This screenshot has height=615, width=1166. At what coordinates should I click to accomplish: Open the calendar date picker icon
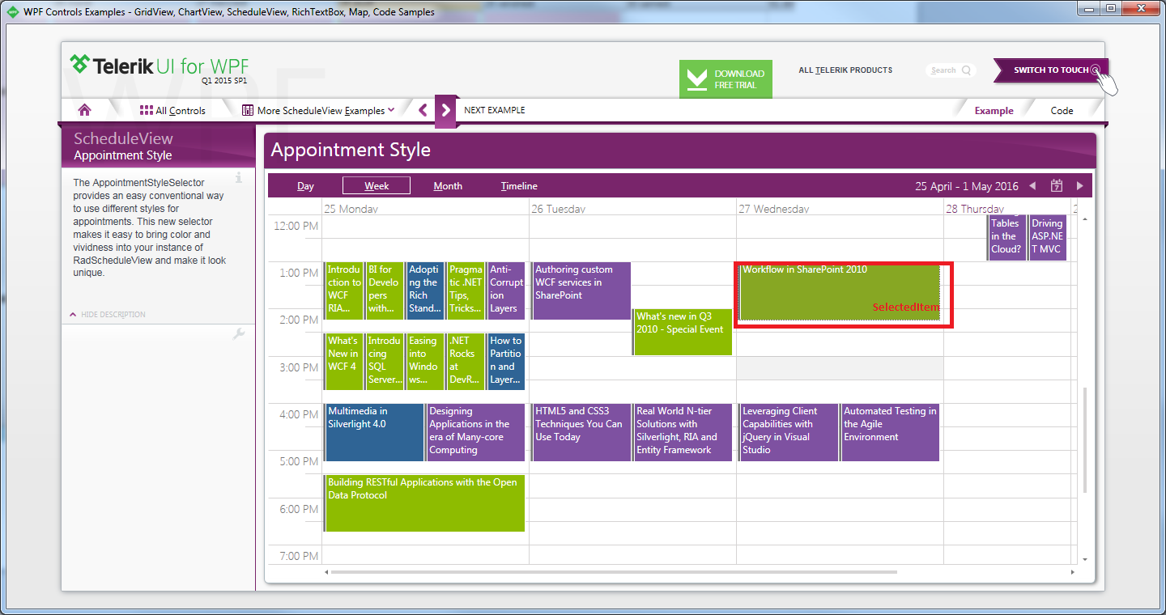point(1057,186)
